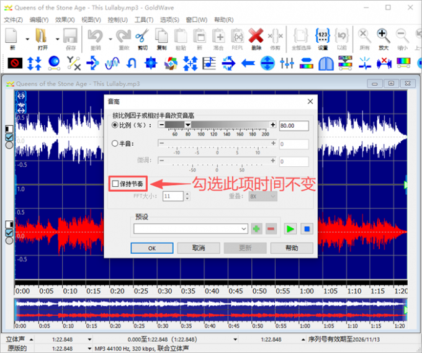The height and width of the screenshot is (353, 422).
Task: Click the Cut (剪切) scissors icon
Action: (x=142, y=36)
